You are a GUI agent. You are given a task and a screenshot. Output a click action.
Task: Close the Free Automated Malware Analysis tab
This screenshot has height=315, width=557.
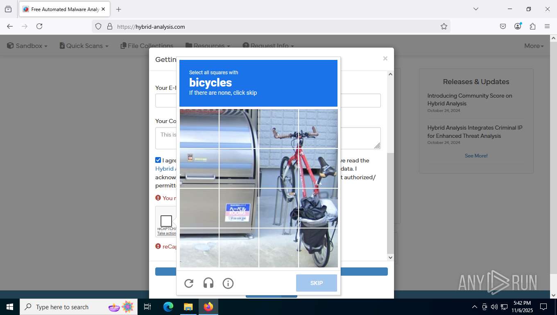pos(103,9)
